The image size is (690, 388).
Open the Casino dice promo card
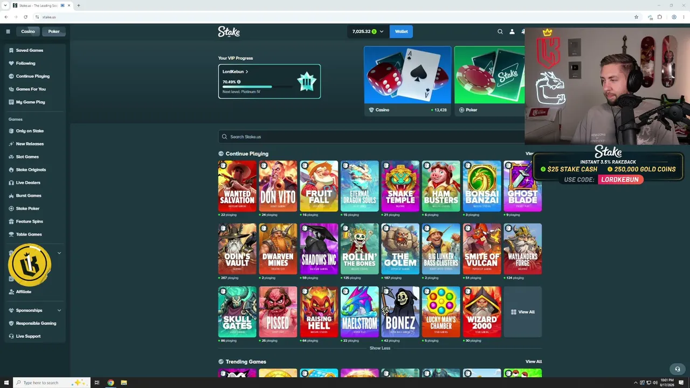coord(408,81)
